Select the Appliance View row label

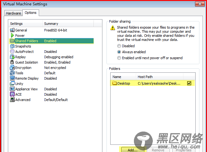pos(26,89)
